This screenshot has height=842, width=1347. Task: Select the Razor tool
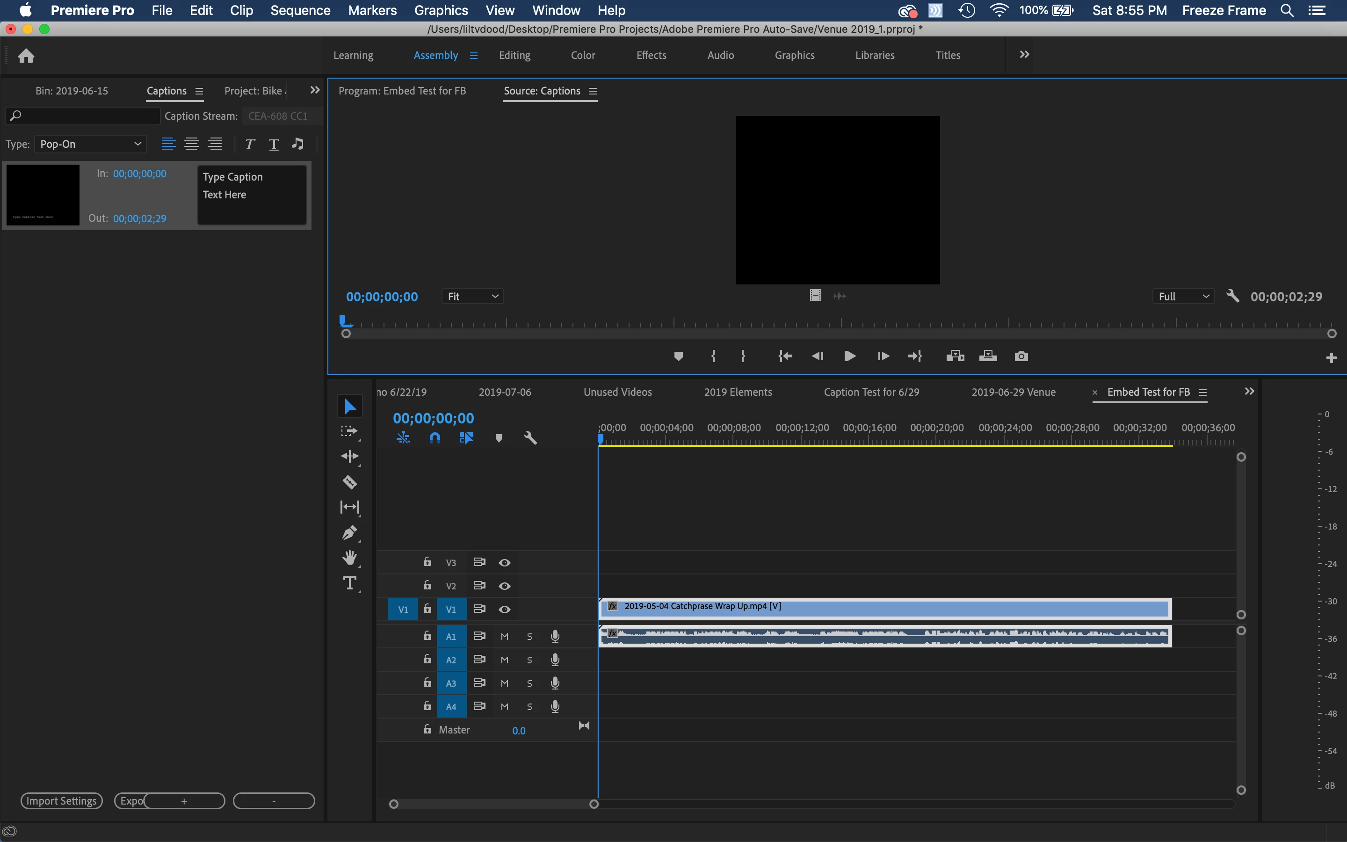click(x=349, y=482)
